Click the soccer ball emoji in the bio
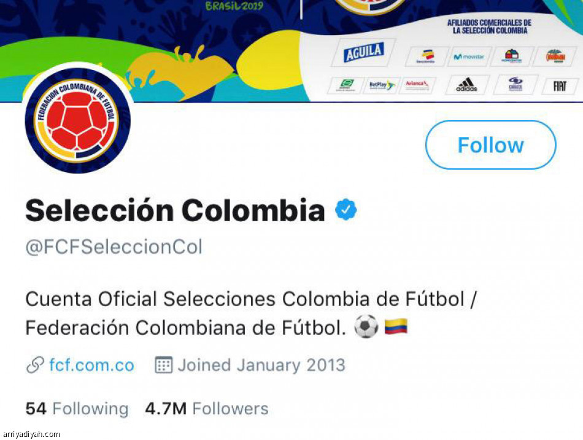583x440 pixels. (366, 328)
